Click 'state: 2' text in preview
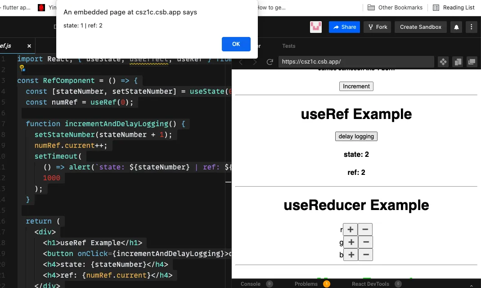 (356, 155)
